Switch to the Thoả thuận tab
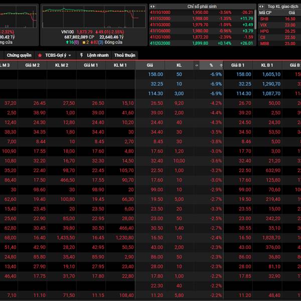301x301 pixels. 124,55
